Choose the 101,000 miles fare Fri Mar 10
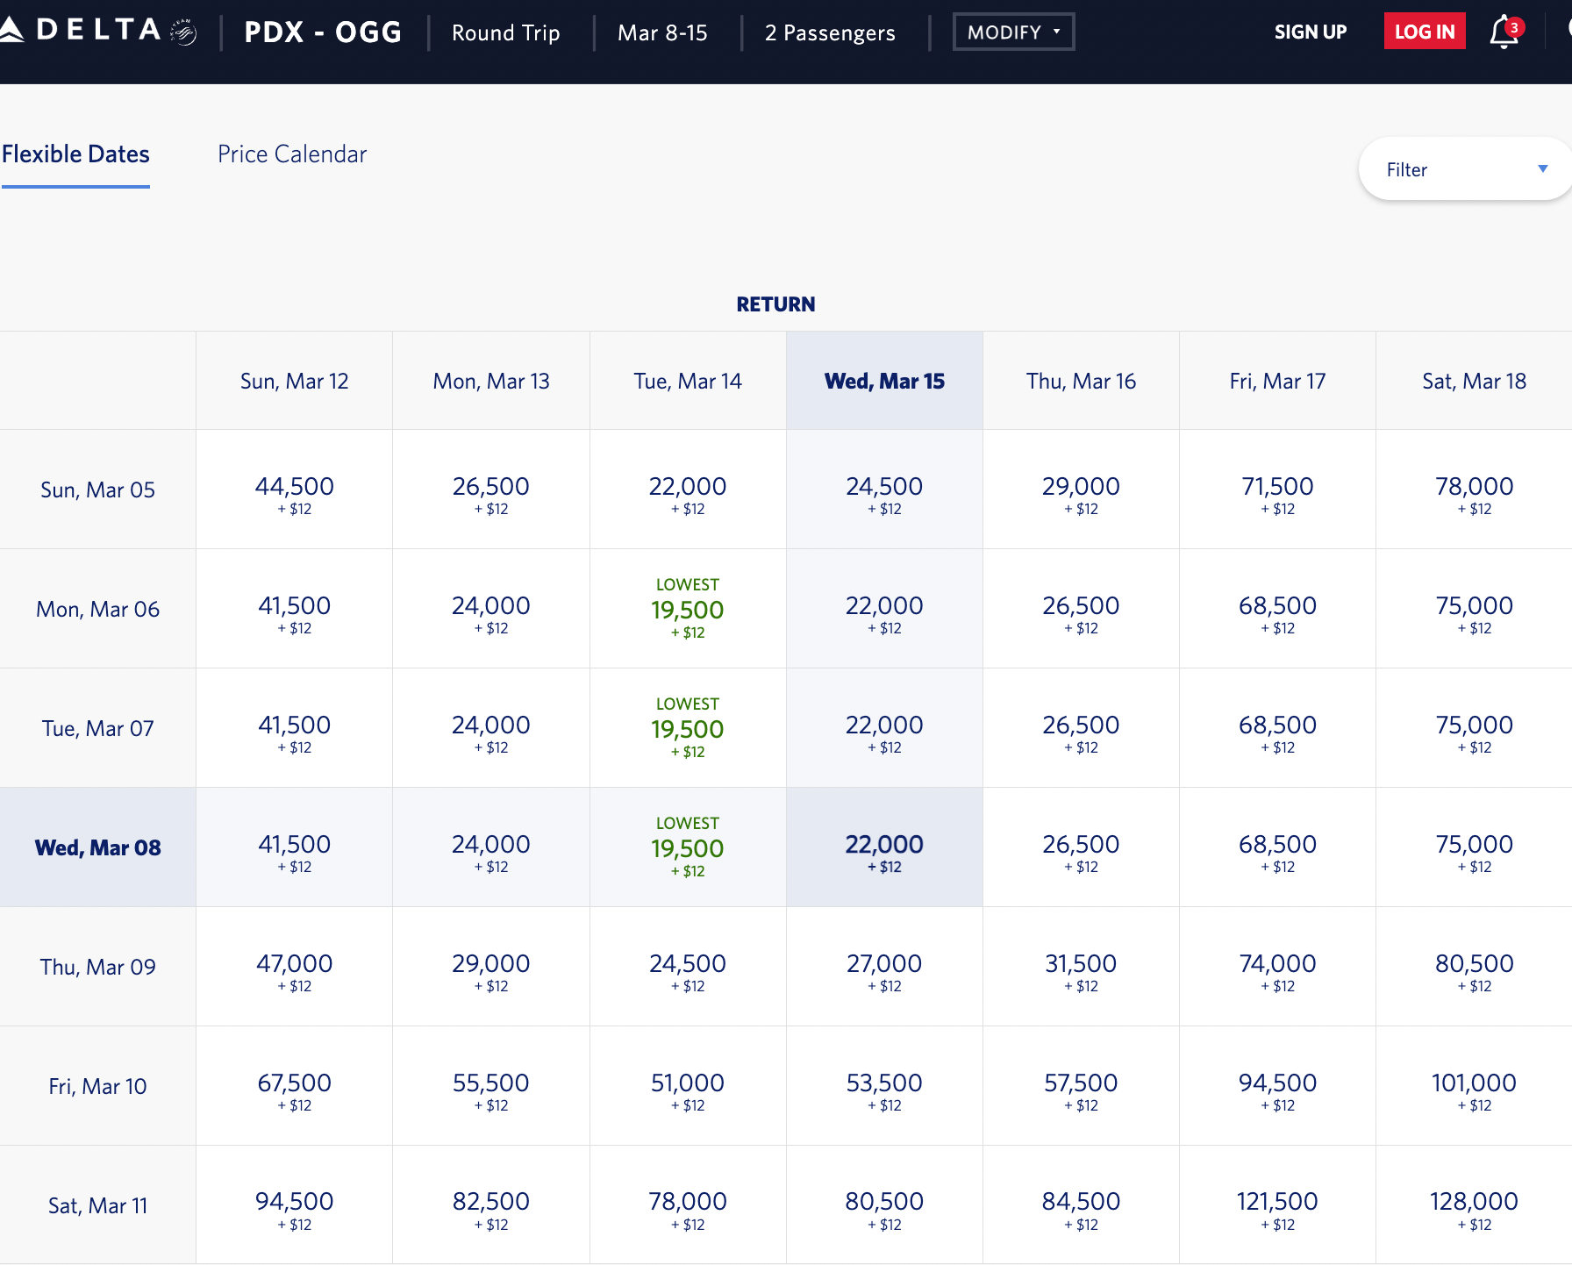Viewport: 1572px width, 1265px height. [x=1474, y=1086]
